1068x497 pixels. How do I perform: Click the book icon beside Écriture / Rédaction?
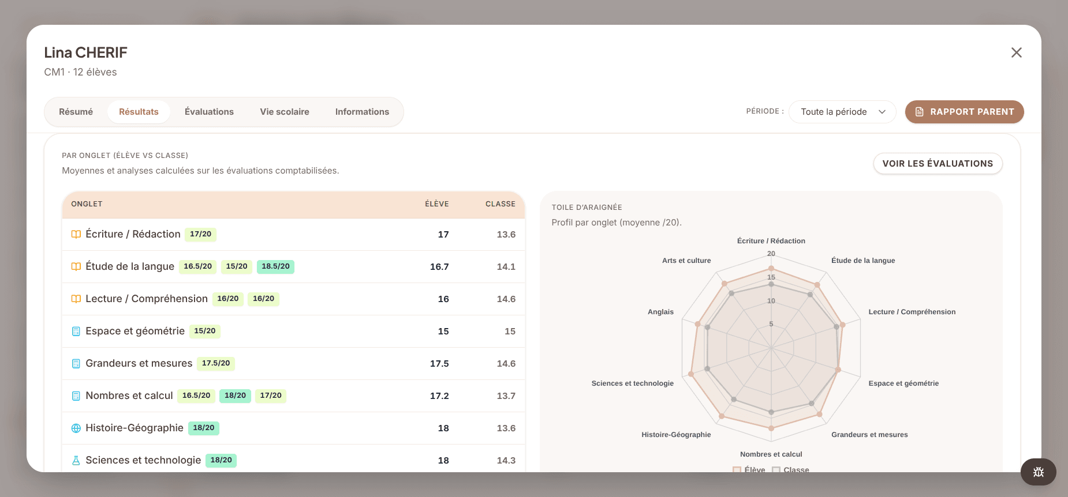pyautogui.click(x=76, y=234)
